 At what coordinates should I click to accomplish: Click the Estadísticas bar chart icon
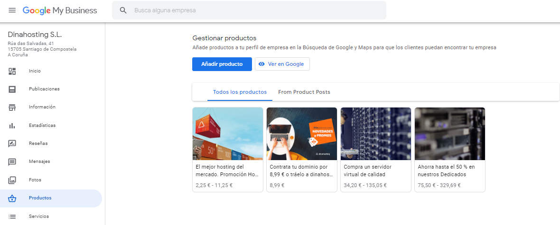[x=12, y=126]
